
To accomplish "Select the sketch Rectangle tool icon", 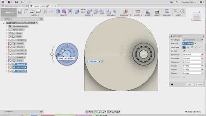I will tap(38, 12).
